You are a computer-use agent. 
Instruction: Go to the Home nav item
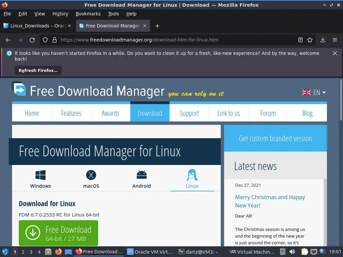[32, 113]
